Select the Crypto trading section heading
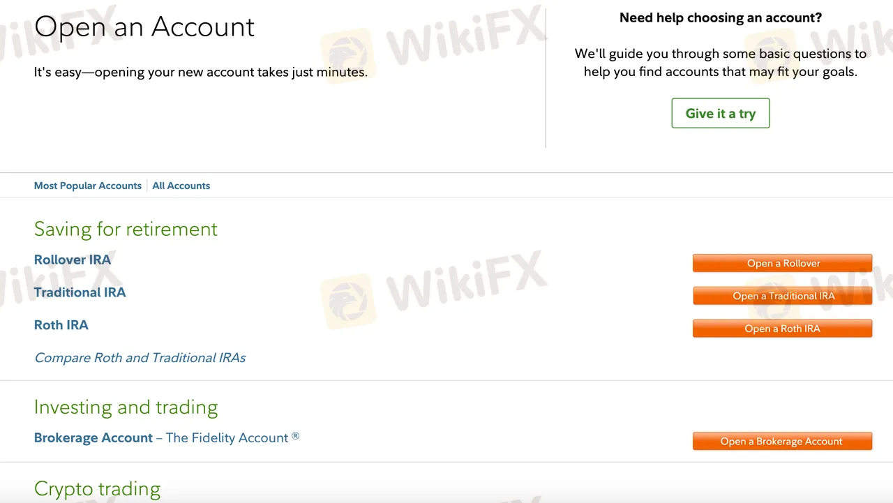Viewport: 893px width, 503px height. (x=97, y=489)
